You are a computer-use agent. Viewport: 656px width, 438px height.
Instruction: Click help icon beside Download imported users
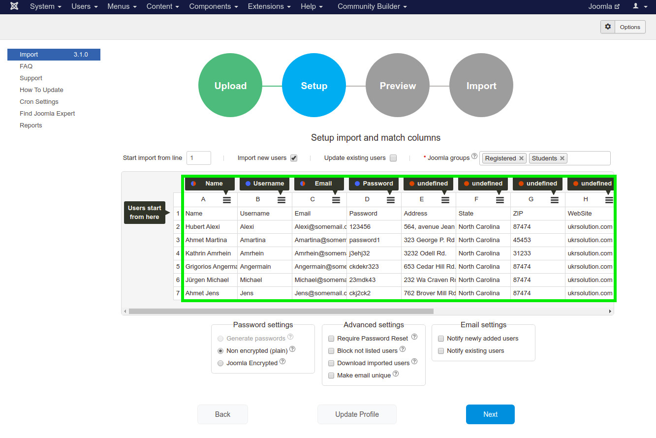pos(414,362)
